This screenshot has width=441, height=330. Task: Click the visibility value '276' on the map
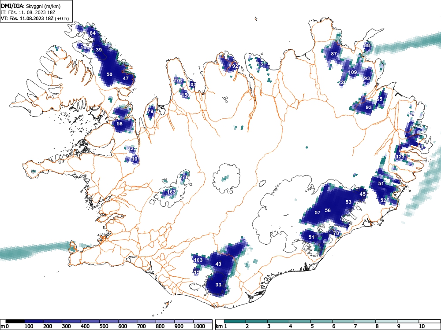pos(177,81)
